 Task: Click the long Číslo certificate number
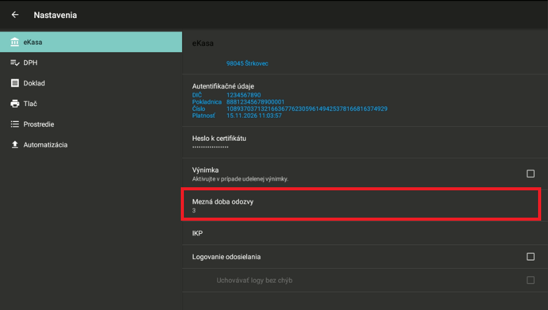[307, 108]
